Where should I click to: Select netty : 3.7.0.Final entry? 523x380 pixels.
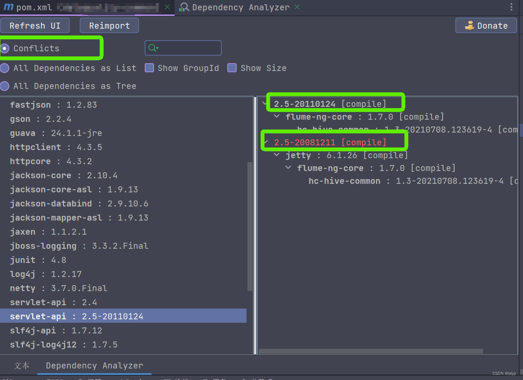[124, 288]
